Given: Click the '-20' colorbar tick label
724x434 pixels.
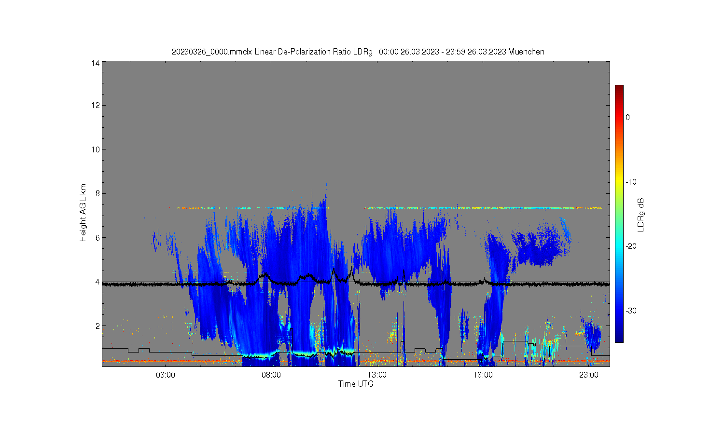Looking at the screenshot, I should click(631, 246).
